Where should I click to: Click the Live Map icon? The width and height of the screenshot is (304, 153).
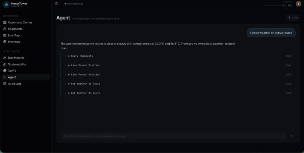5,35
